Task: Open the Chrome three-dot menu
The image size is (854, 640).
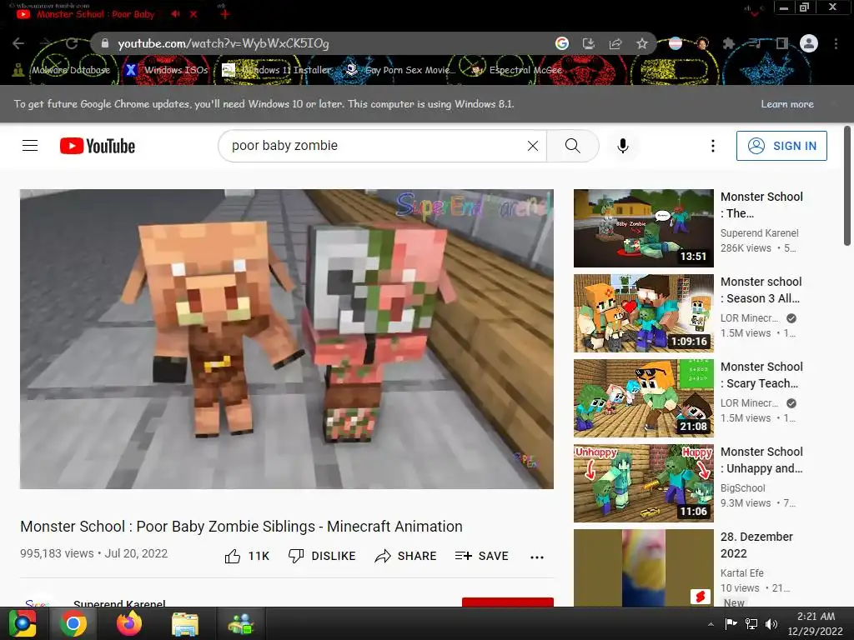Action: (x=836, y=43)
